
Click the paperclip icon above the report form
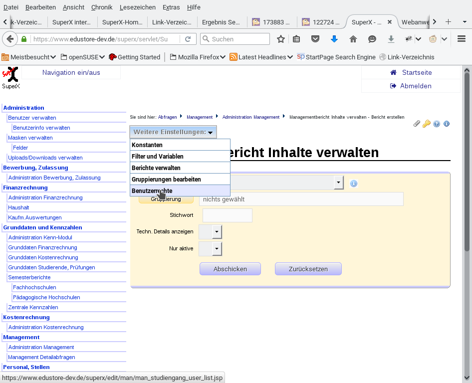pos(417,124)
